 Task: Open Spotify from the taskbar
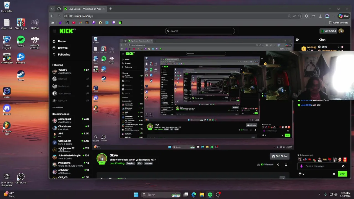(210, 195)
